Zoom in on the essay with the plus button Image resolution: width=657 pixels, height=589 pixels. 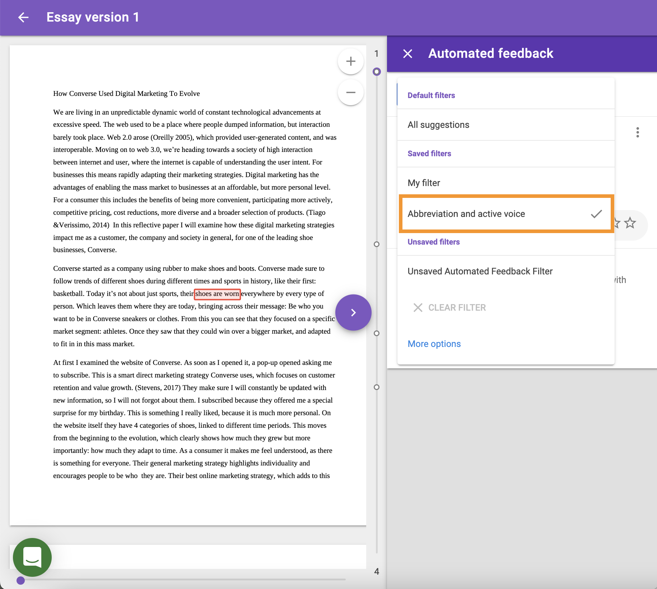click(x=351, y=61)
